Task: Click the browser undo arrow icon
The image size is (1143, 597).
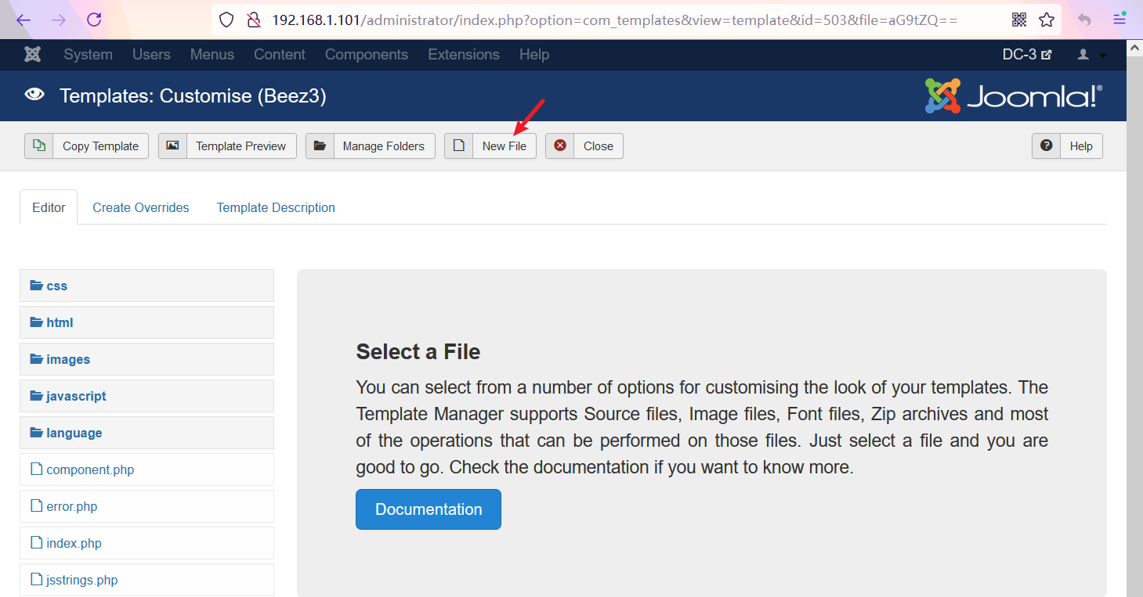Action: [x=1085, y=20]
